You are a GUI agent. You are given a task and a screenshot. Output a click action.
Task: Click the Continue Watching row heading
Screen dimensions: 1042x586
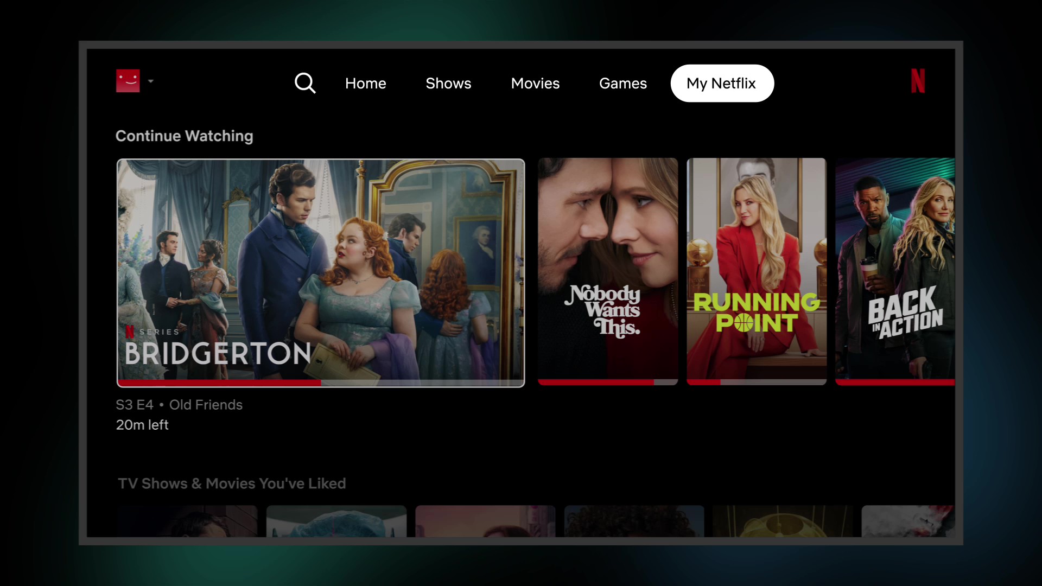click(185, 136)
